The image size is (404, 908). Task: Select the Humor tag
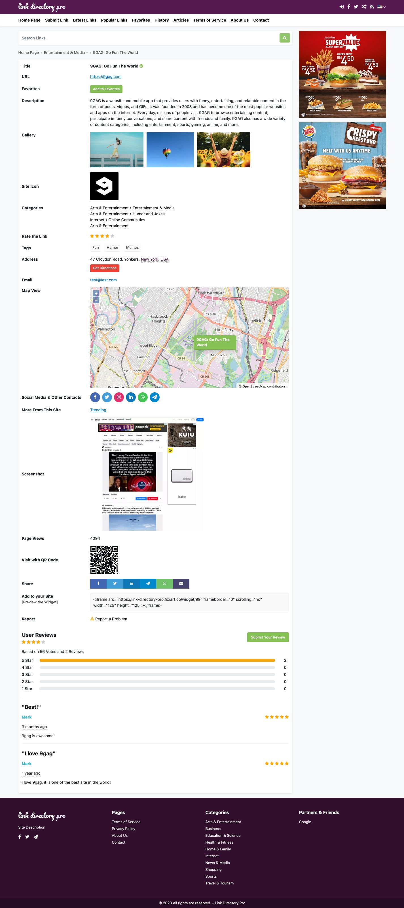112,247
